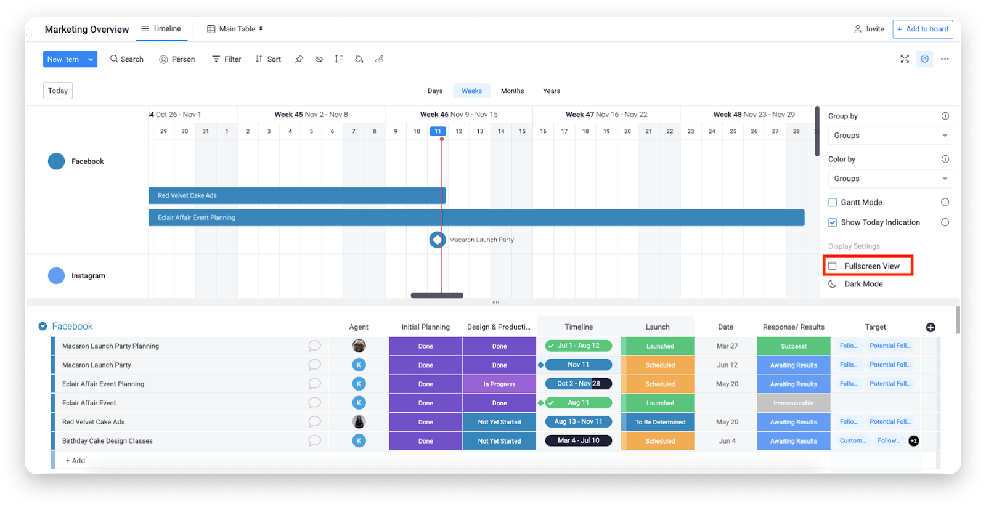
Task: Open the three-dot more options menu
Action: tap(945, 59)
